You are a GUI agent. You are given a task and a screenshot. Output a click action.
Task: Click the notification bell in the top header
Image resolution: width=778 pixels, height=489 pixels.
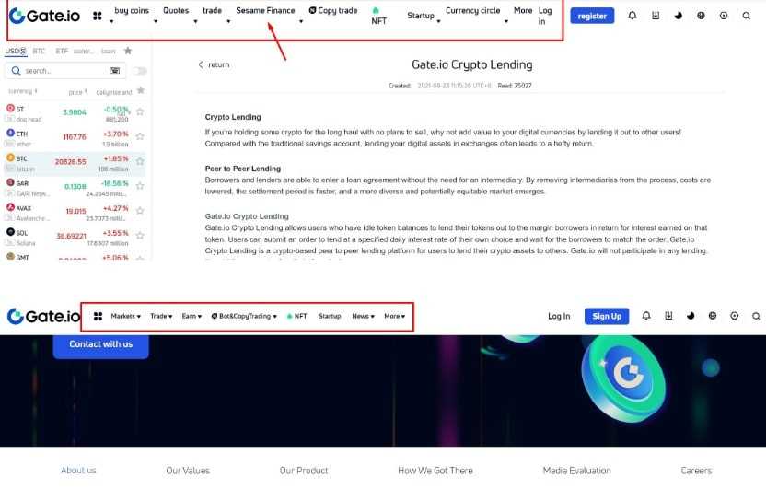pos(632,16)
